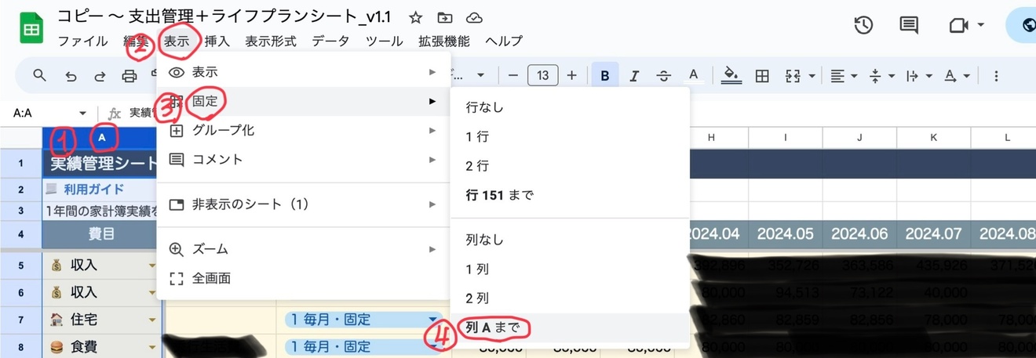Toggle italic formatting

[634, 75]
